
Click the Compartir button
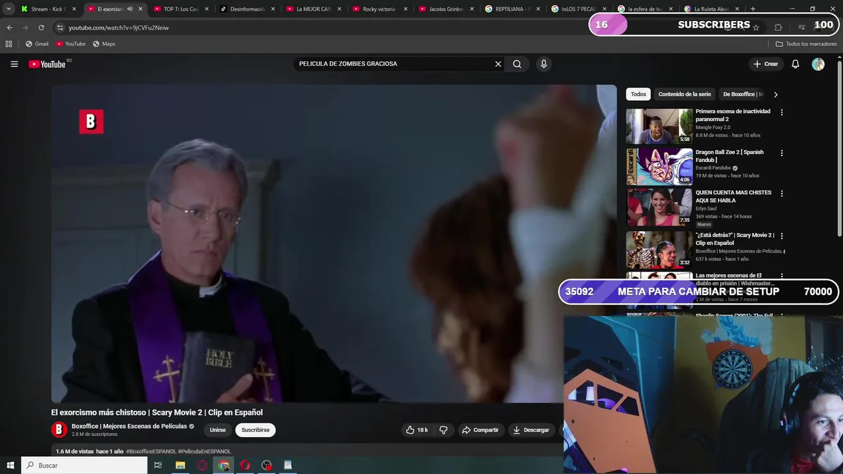[x=479, y=430]
